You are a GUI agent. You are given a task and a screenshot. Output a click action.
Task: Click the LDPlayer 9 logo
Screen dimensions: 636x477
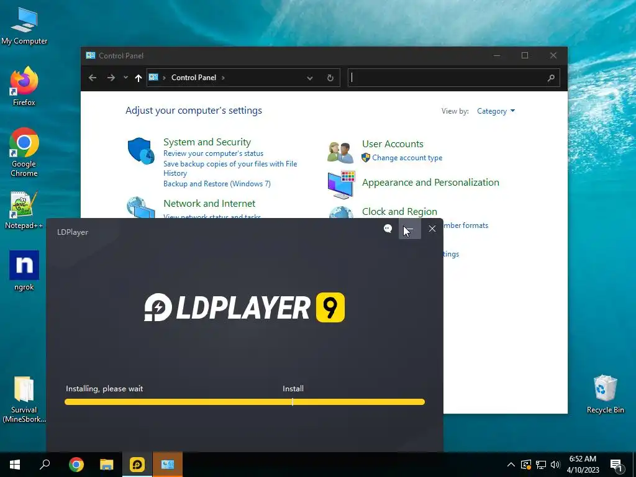245,307
